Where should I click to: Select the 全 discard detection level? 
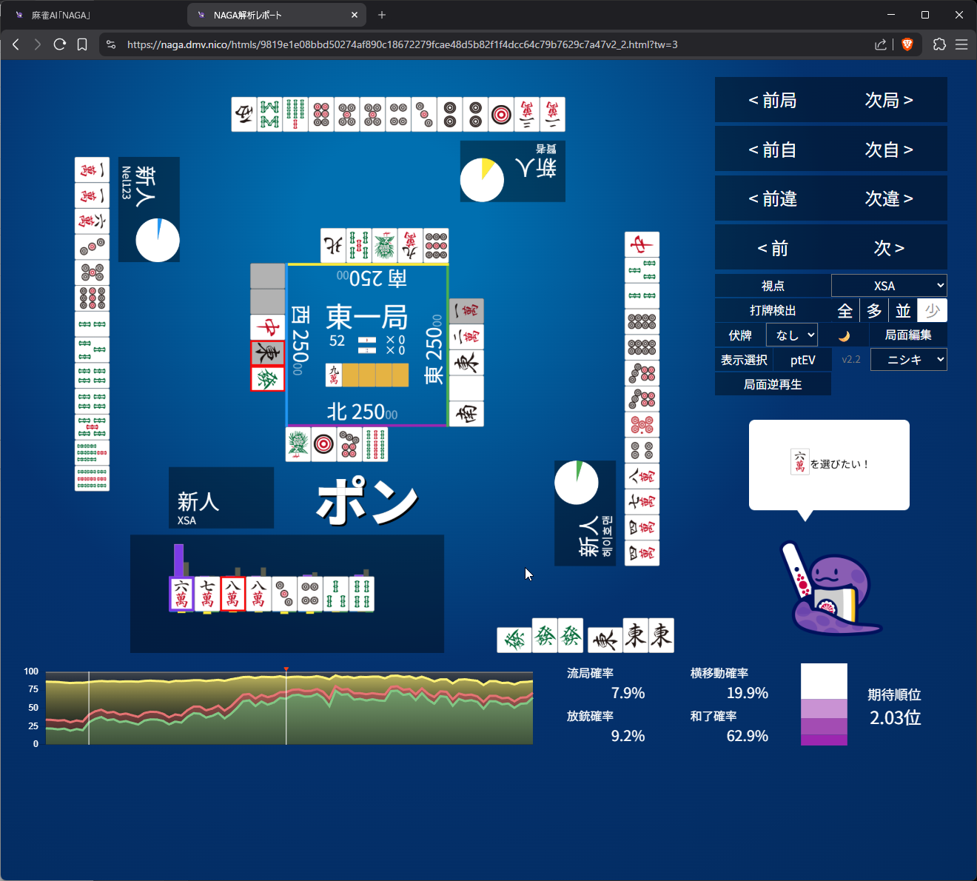point(845,311)
